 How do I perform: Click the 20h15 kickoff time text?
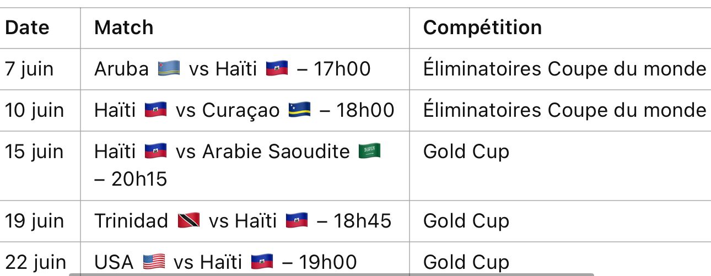[x=139, y=179]
